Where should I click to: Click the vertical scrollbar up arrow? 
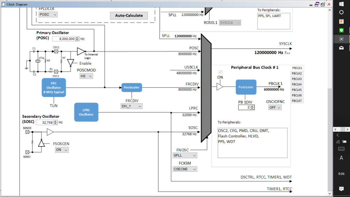pos(330,10)
